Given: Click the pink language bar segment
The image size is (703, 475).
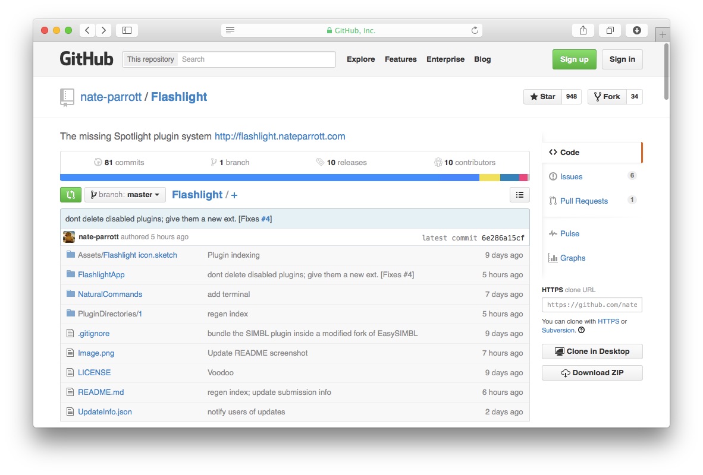Looking at the screenshot, I should coord(523,178).
